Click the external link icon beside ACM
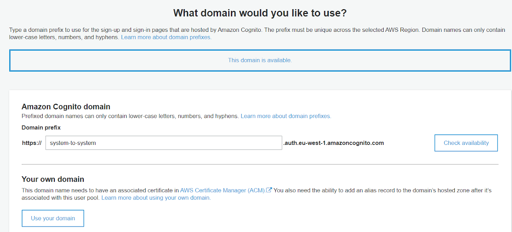512x232 pixels. tap(269, 190)
